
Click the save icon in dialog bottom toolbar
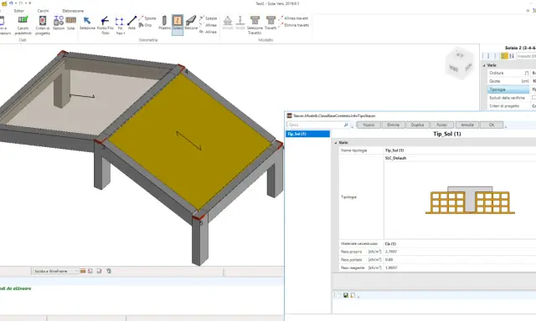(346, 295)
